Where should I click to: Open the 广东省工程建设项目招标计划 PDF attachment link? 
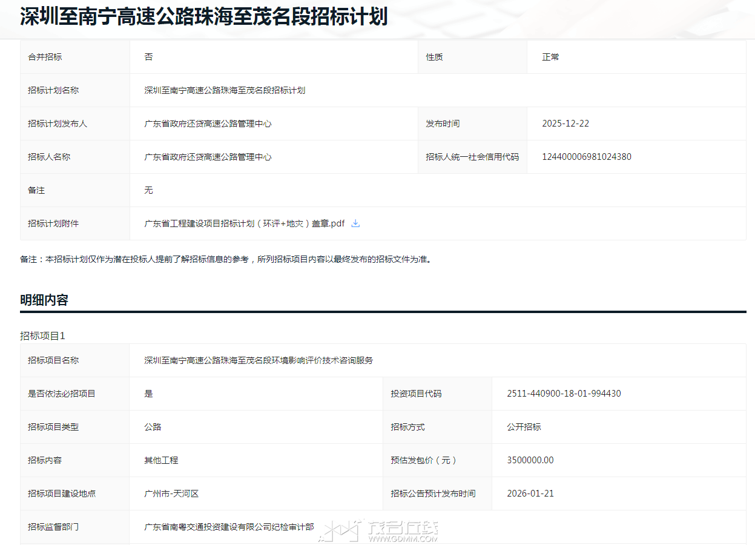click(x=244, y=223)
